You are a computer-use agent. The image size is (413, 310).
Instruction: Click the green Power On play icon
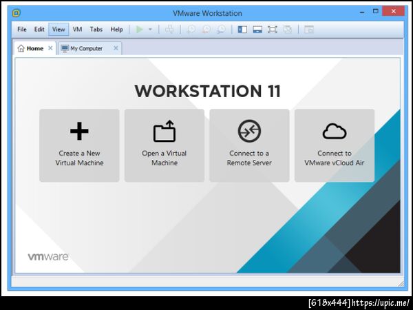pyautogui.click(x=139, y=29)
